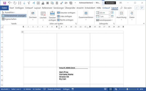Click the Save icon in quick access toolbar
Screen dimensions: 146x91
click(5, 3)
